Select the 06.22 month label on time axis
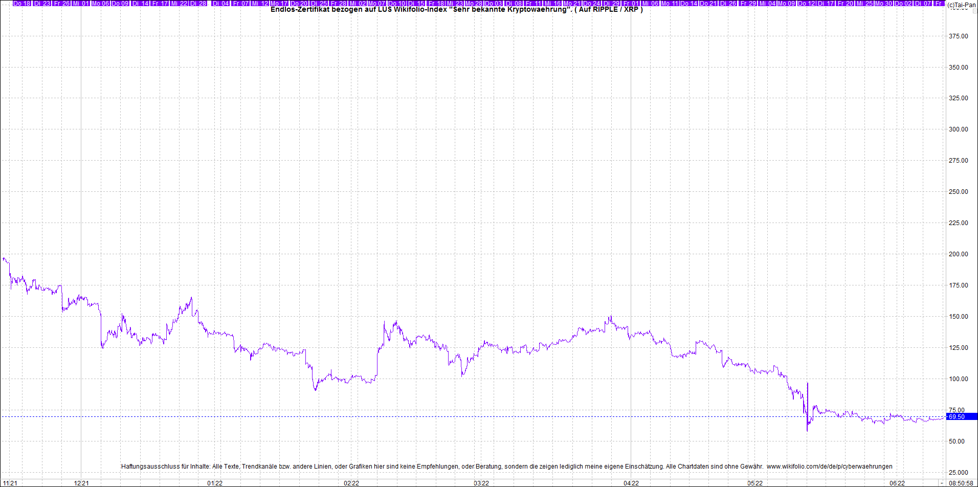This screenshot has width=978, height=487. point(897,483)
